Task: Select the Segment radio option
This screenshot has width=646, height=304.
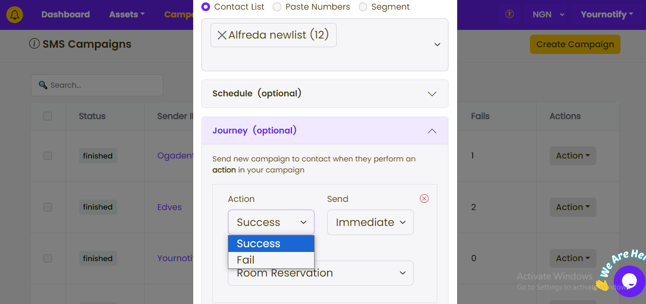Action: click(363, 7)
